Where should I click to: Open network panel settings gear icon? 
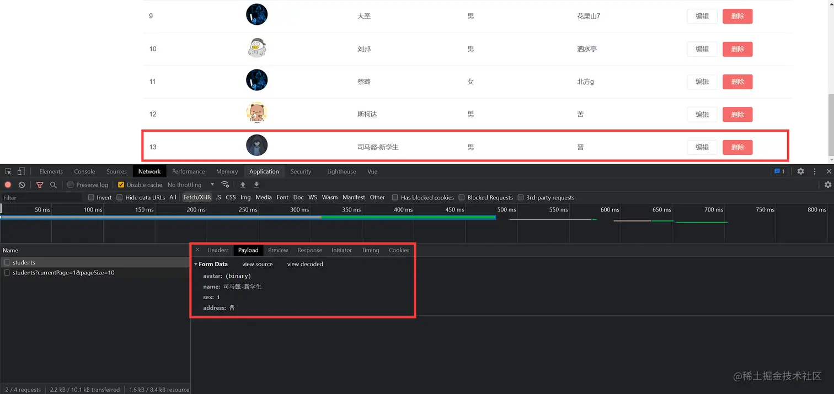pyautogui.click(x=828, y=185)
